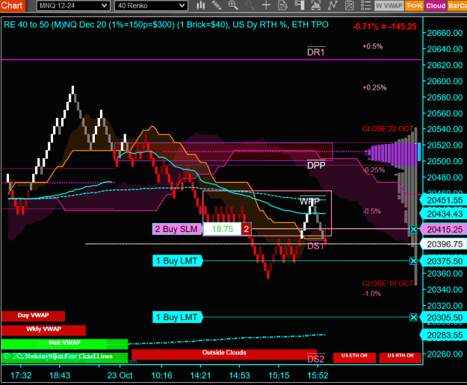Click the Wkly VWAP red status bar
467x385 pixels.
tap(43, 330)
